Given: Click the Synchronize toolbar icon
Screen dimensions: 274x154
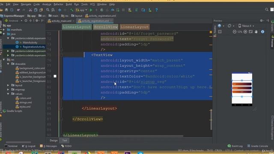Looking at the screenshot, I should 12,10.
